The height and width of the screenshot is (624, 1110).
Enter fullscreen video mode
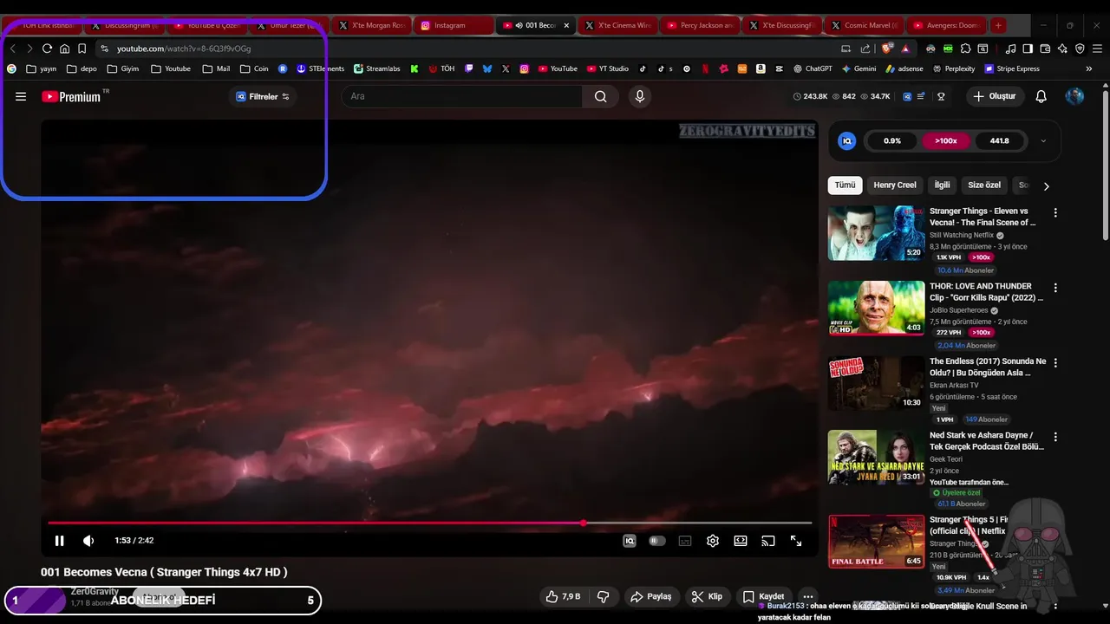pos(796,541)
